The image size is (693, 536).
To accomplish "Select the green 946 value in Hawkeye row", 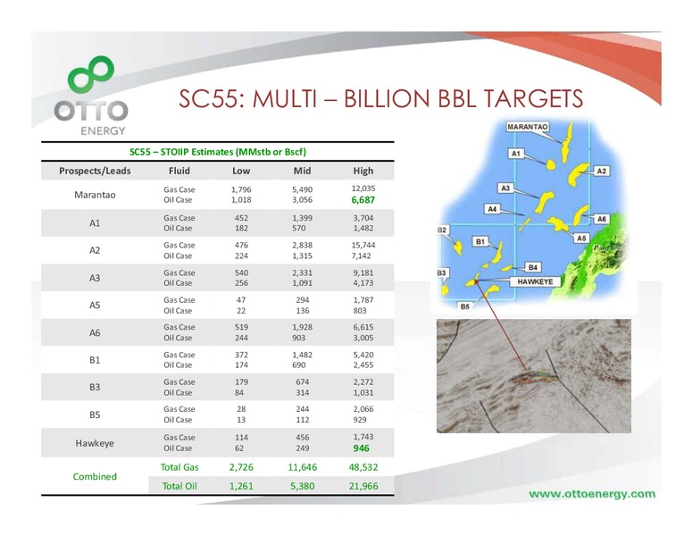I will (x=361, y=448).
